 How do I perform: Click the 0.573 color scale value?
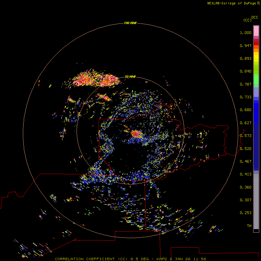coord(246,136)
